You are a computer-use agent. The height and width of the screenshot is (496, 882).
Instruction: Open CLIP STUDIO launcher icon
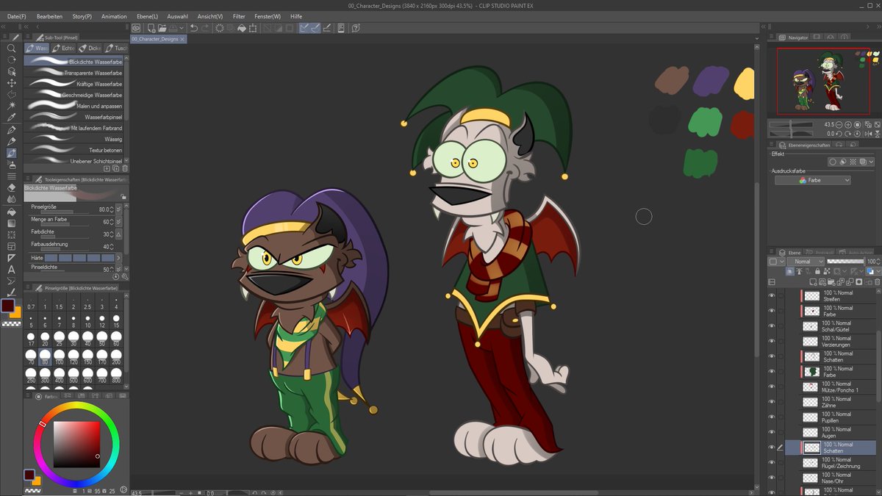point(136,28)
